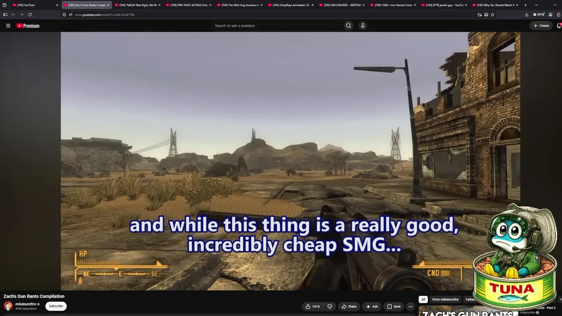This screenshot has width=562, height=316.
Task: Switch to 'Why You Should Watch' tab
Action: pos(495,5)
